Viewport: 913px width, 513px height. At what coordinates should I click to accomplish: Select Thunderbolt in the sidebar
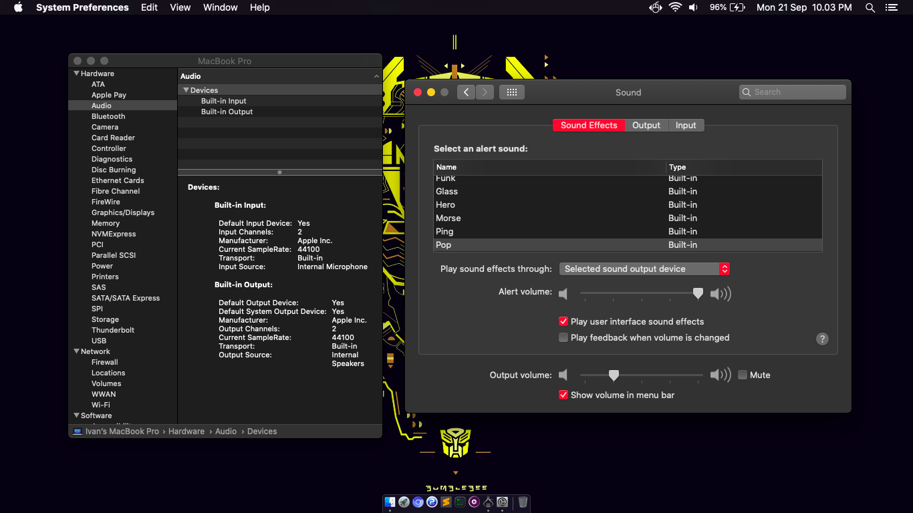pyautogui.click(x=123, y=330)
